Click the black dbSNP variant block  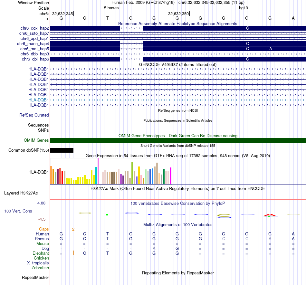[x=62, y=150]
